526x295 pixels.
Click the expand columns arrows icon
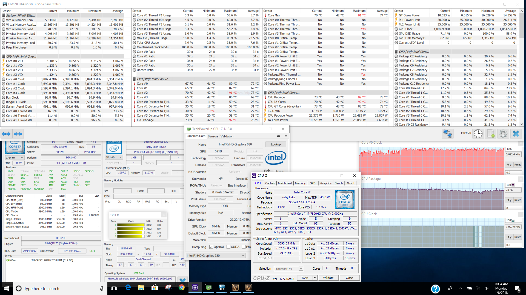click(6, 134)
